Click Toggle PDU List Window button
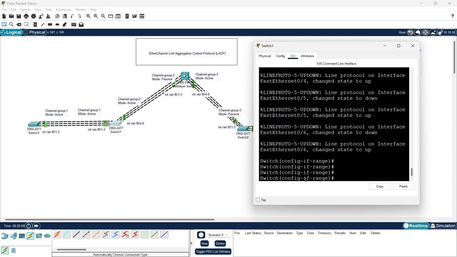Viewport: 457px width, 257px height. pyautogui.click(x=213, y=252)
